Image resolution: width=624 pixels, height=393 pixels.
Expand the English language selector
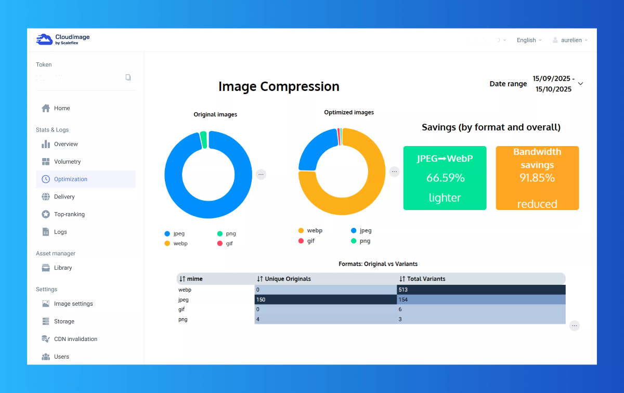pyautogui.click(x=528, y=40)
